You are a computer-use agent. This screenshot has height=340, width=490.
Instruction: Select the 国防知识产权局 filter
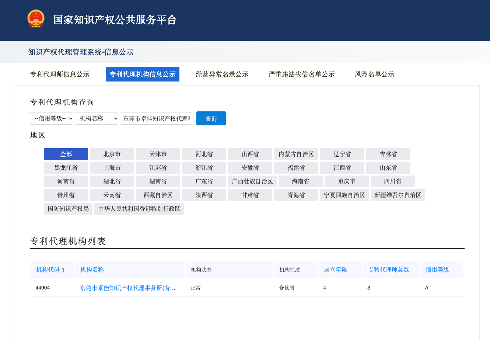[68, 209]
